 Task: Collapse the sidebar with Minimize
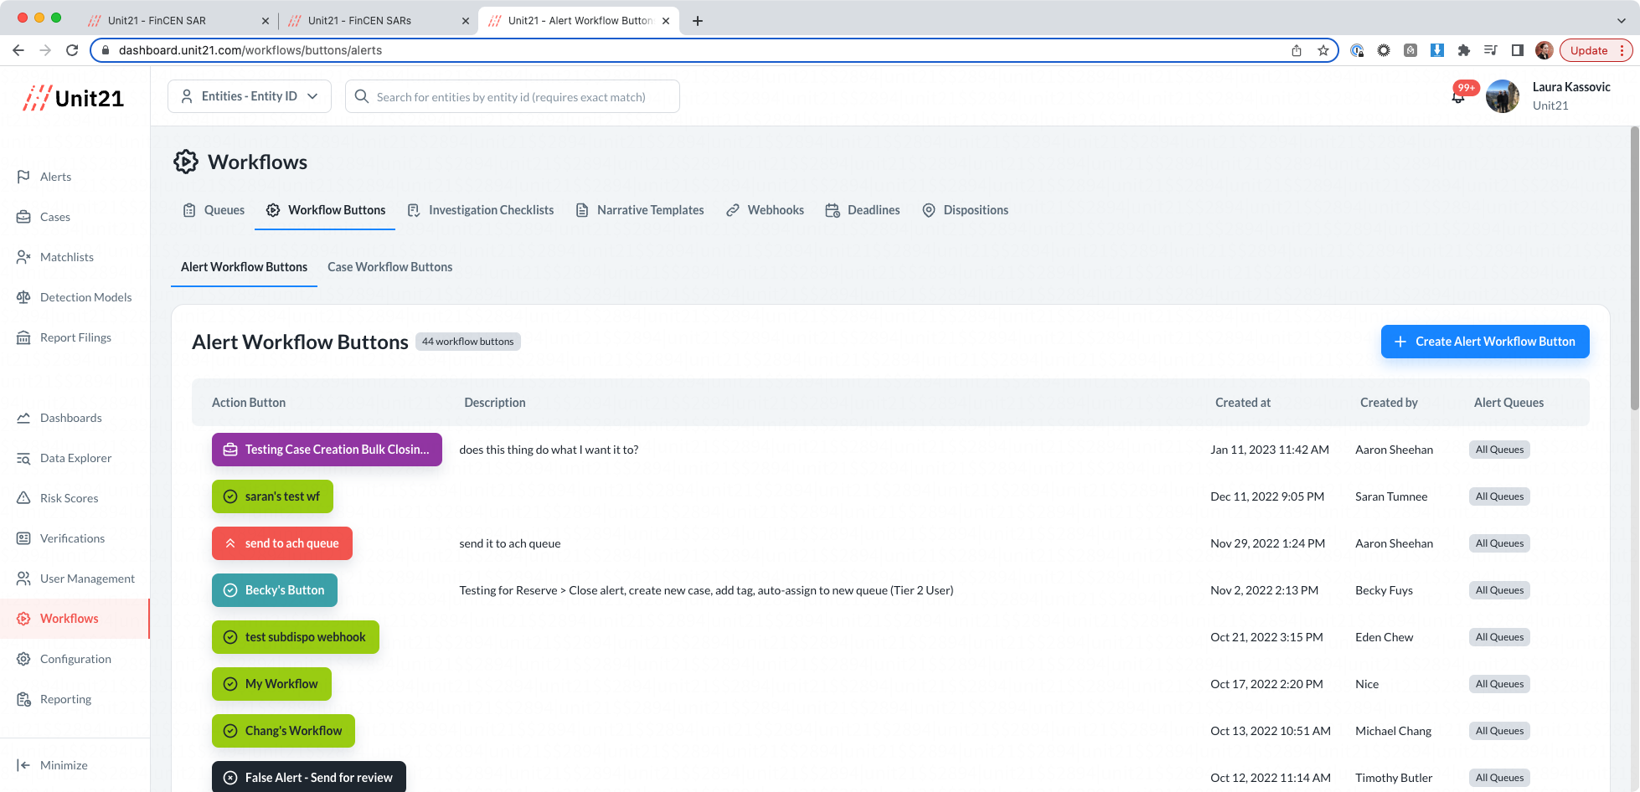pyautogui.click(x=52, y=765)
